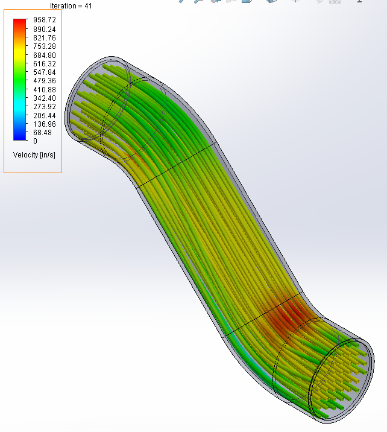387x432 pixels.
Task: Click legend value 273.92
Action: 45,107
